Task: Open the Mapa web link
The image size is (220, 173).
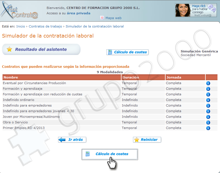Action: [x=113, y=18]
